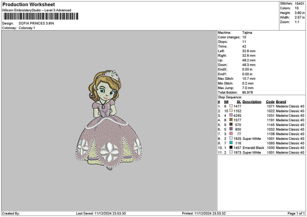Pick the pink swatch in stop row 7
Screen dimensions: 307x217
(231, 134)
